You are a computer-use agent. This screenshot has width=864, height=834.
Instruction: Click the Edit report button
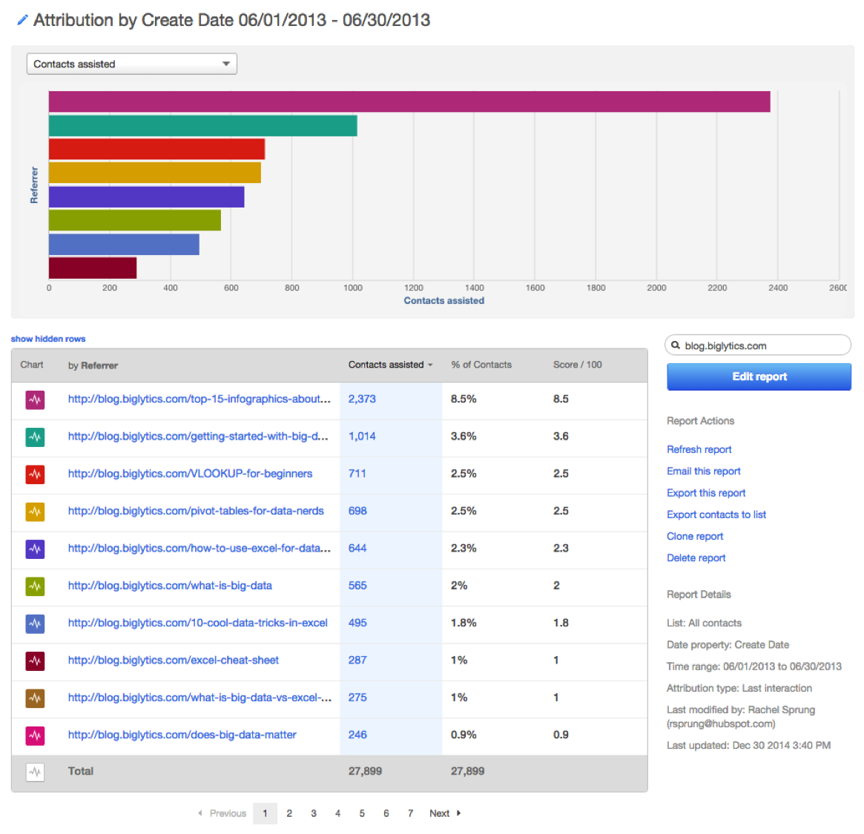tap(759, 377)
